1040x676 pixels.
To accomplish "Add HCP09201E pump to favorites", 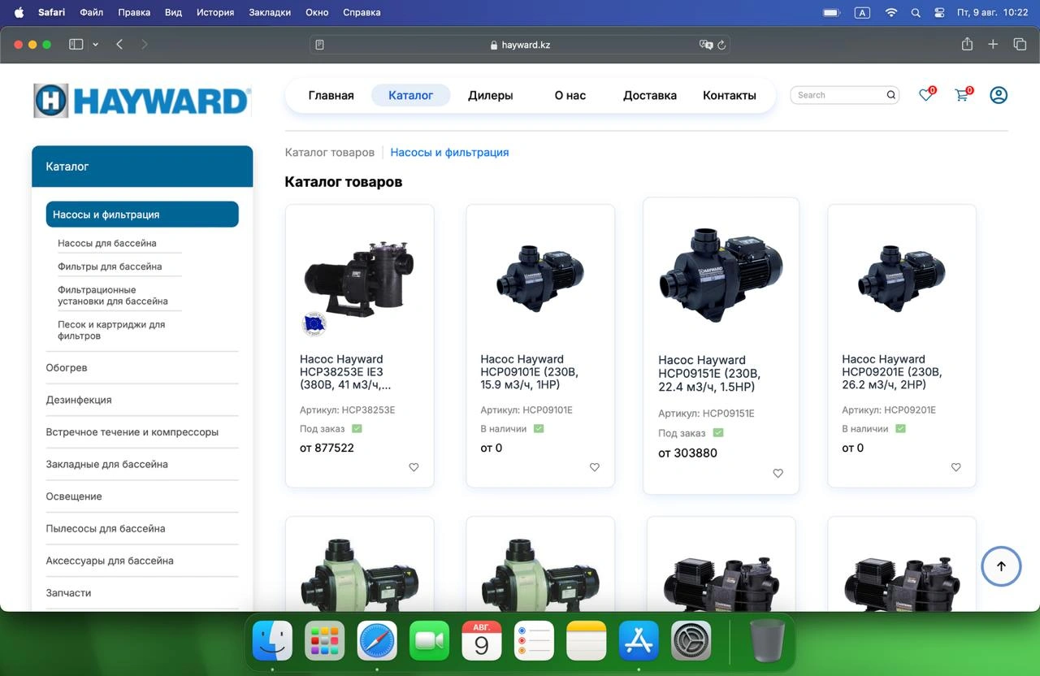I will pyautogui.click(x=955, y=467).
